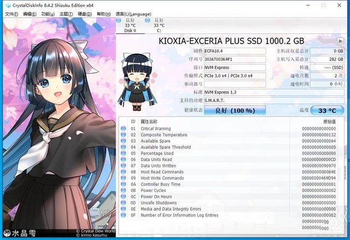Click the 33 °C temperature button
350x240 pixels.
[x=327, y=110]
